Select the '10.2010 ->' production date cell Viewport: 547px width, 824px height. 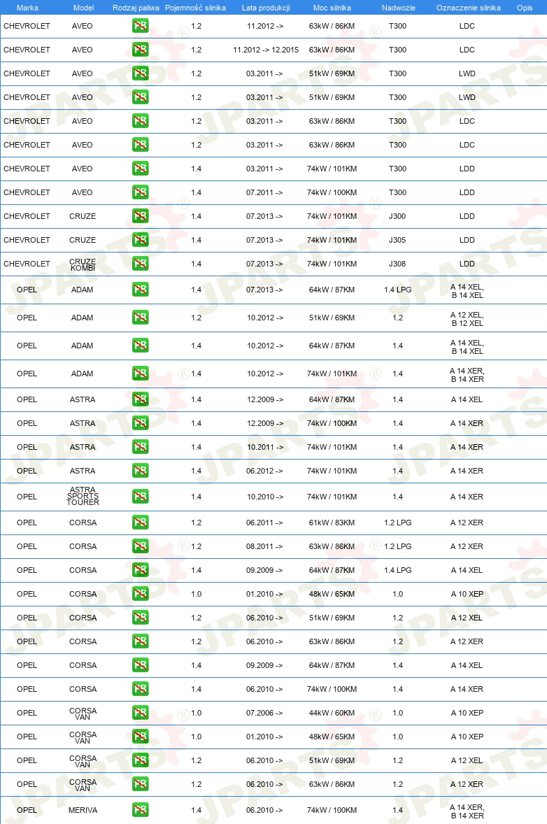click(x=265, y=497)
